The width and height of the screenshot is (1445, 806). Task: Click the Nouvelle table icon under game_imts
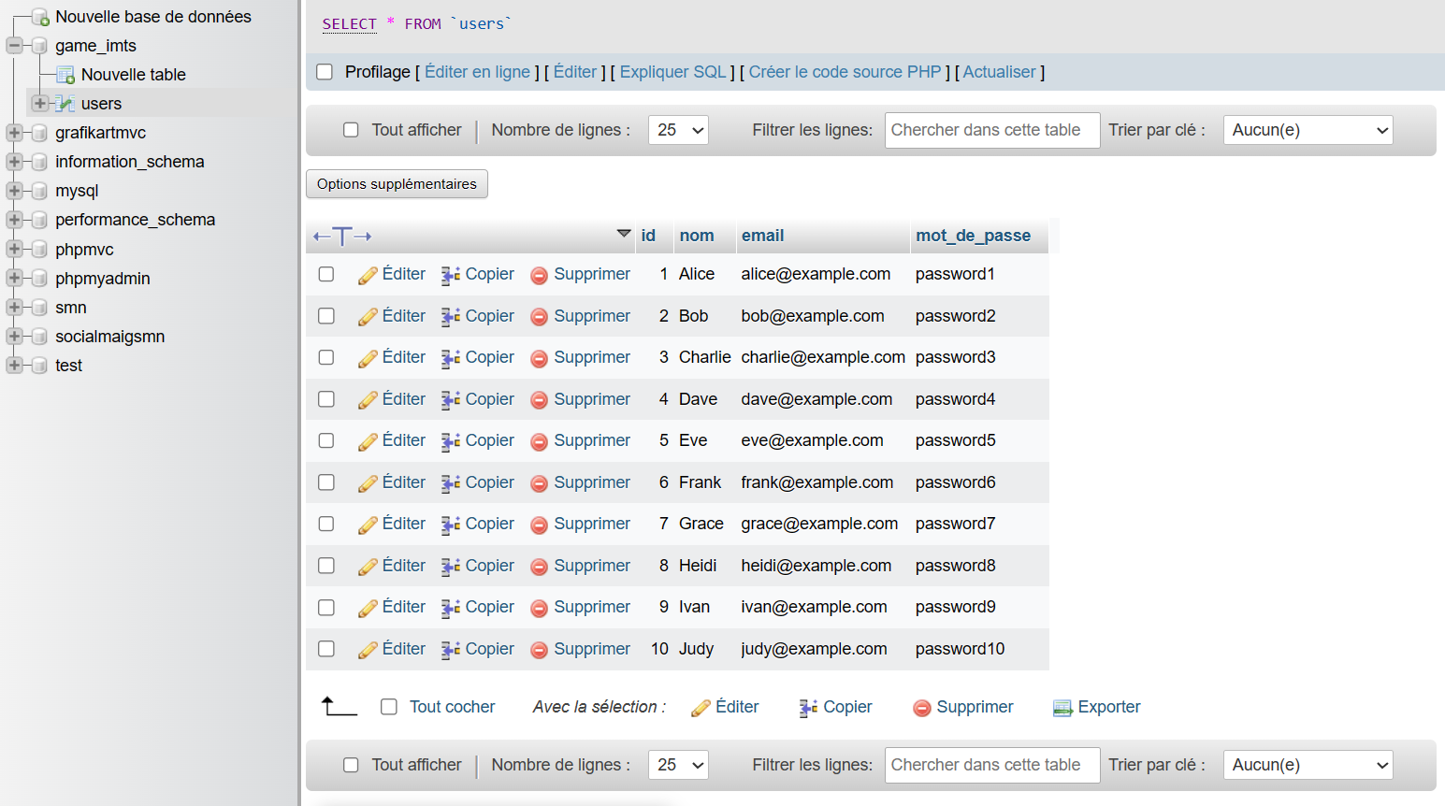tap(65, 75)
